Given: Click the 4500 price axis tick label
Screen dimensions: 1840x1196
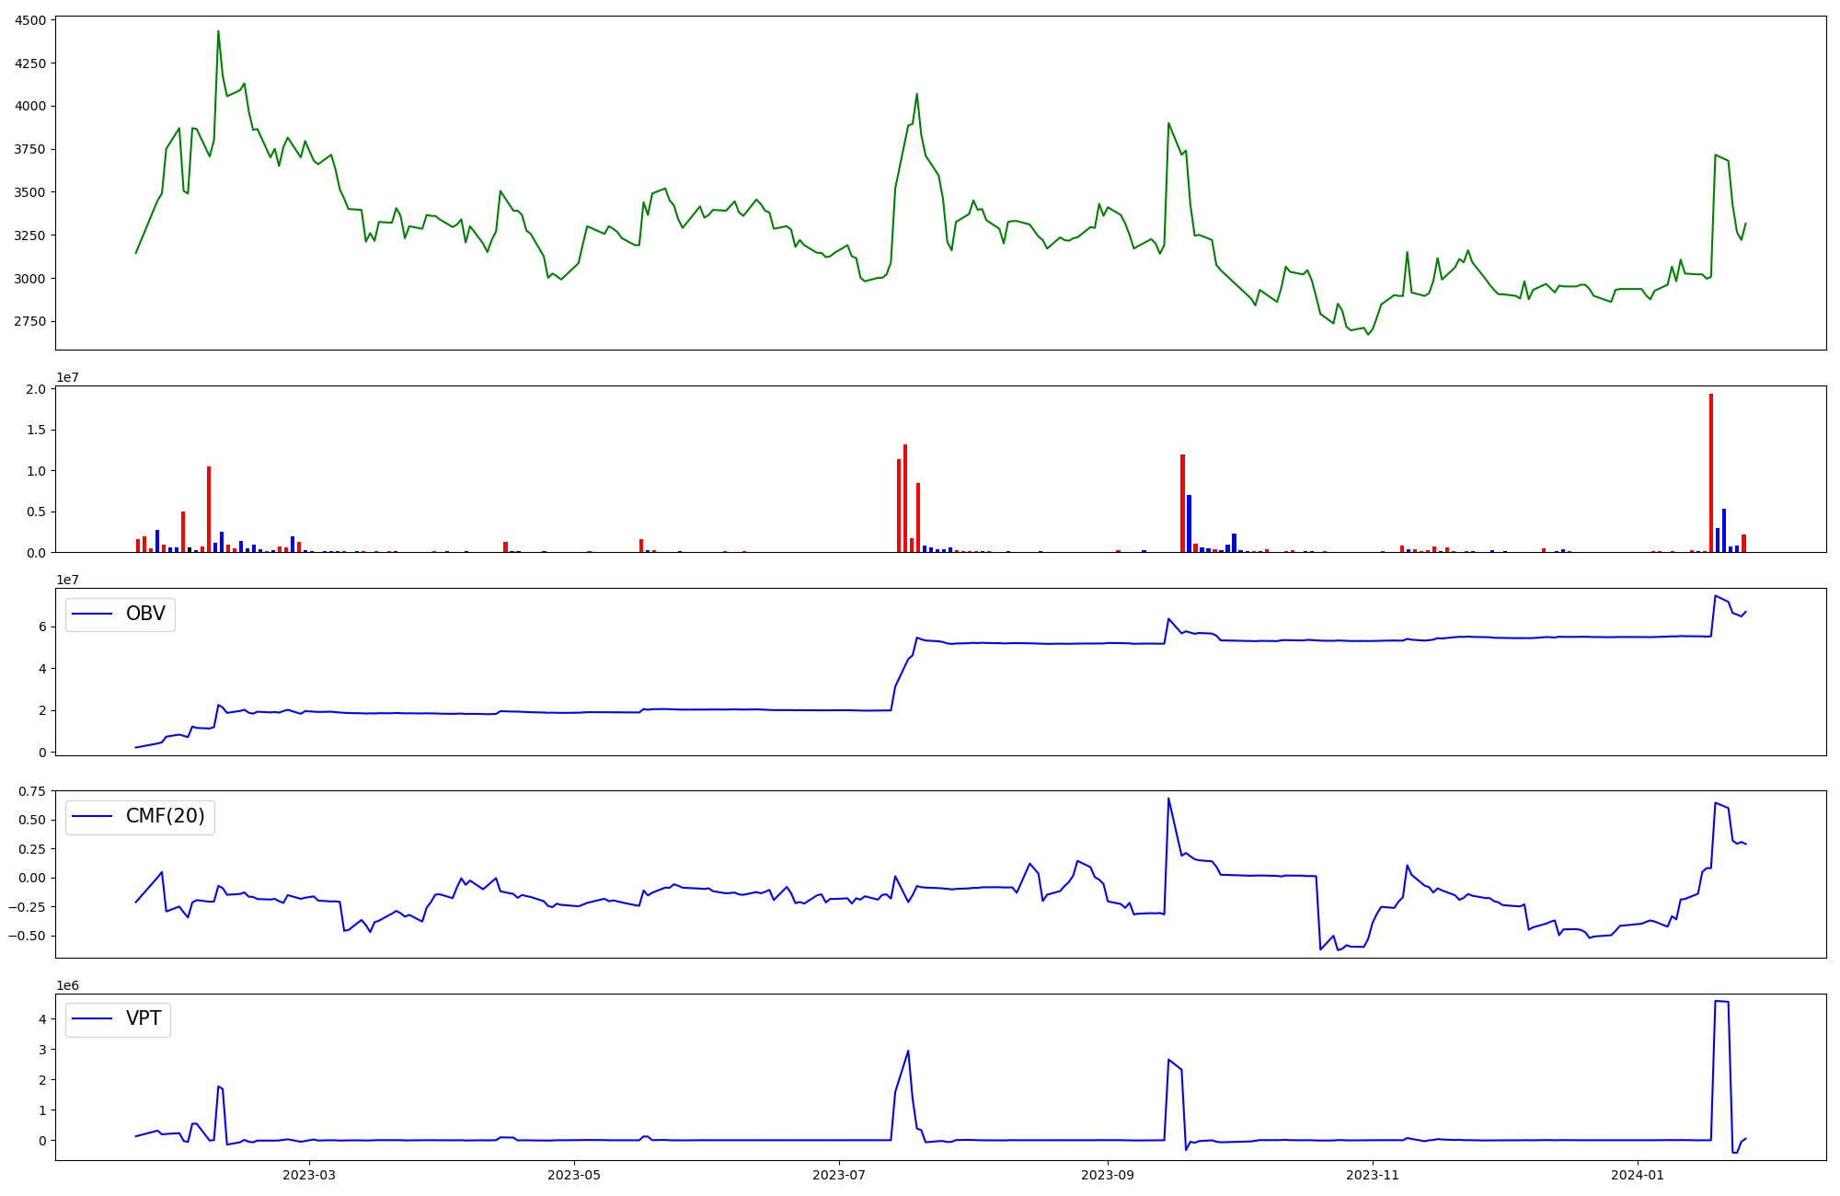Looking at the screenshot, I should 29,20.
